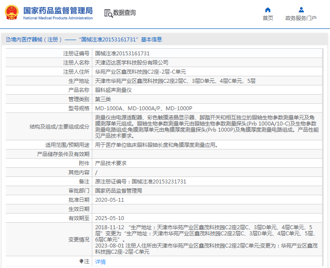Image resolution: width=330 pixels, height=268 pixels.
Task: Click the lightbulb icon beside 注
Action: tap(81, 261)
